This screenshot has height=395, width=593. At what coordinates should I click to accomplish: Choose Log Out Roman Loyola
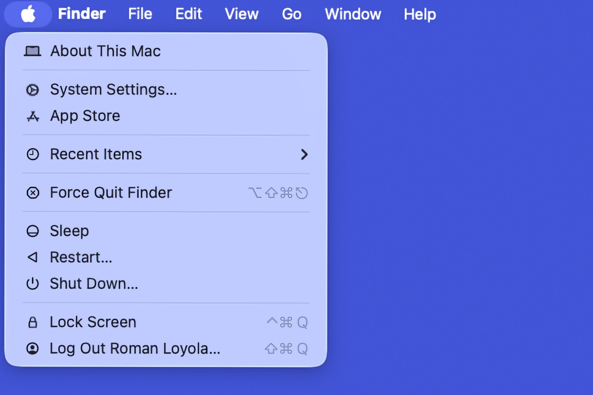pos(135,348)
